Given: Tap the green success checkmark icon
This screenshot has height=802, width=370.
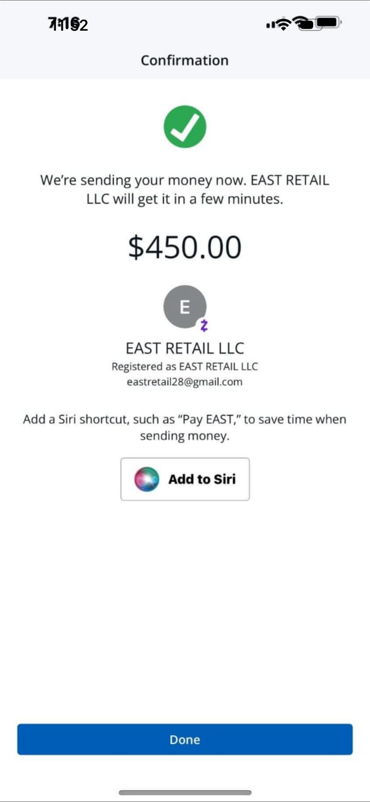Looking at the screenshot, I should point(185,127).
